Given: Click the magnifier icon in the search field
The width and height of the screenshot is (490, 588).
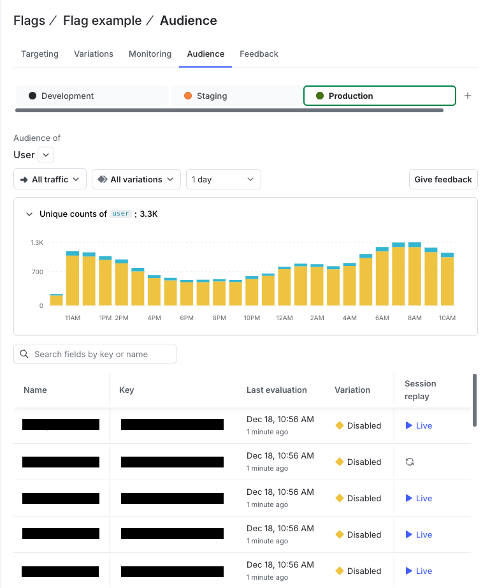Looking at the screenshot, I should point(24,354).
